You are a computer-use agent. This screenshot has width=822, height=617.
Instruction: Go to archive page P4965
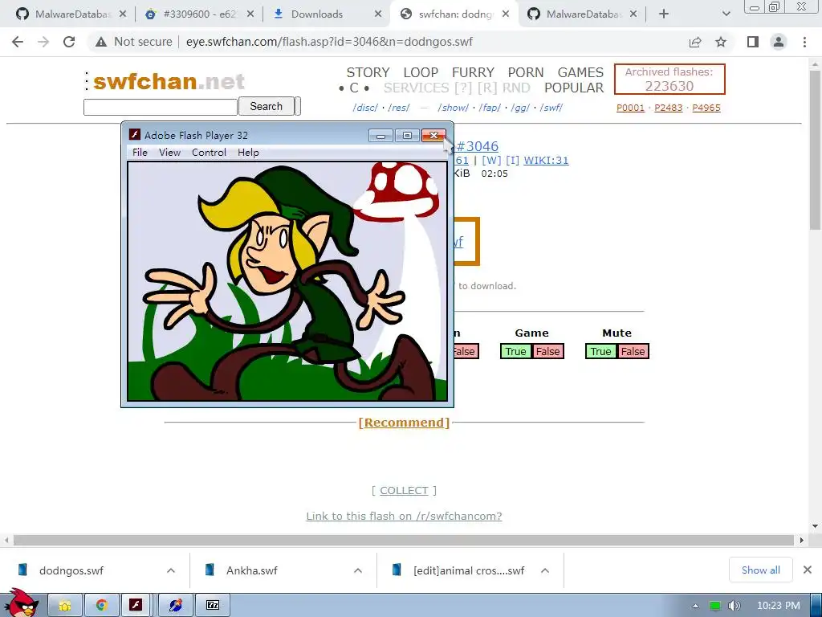tap(706, 108)
